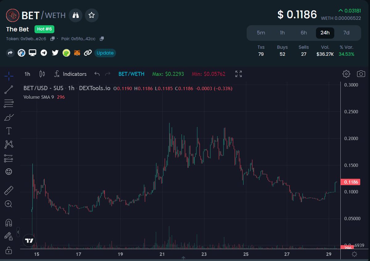370x261 pixels.
Task: Open the 1h chart interval dropdown
Action: click(x=27, y=74)
